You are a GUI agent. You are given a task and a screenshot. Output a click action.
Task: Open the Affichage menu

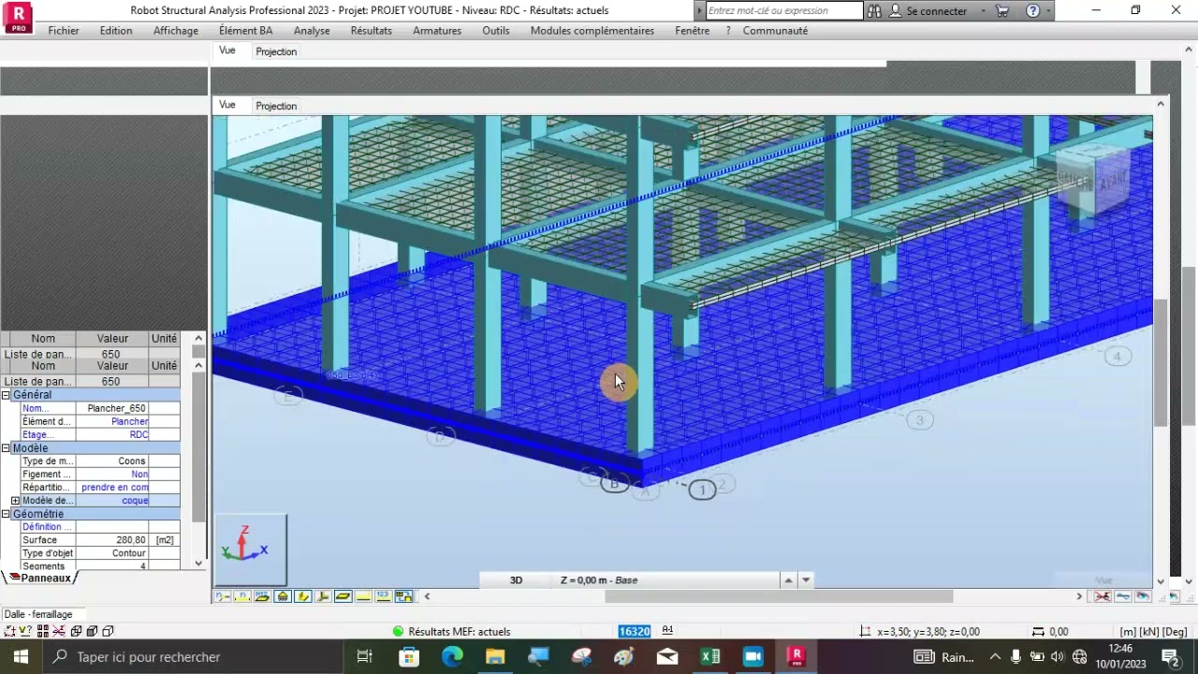coord(176,31)
